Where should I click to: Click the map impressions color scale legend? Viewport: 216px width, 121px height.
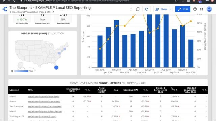click(x=21, y=71)
